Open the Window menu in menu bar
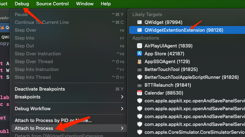Screen dimensions: 245x137 (85, 4)
